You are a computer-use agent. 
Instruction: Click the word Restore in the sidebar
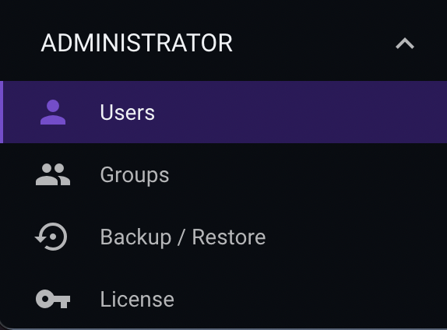[x=229, y=237]
